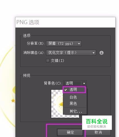Viewport: 119px width, 137px height.
Task: Click the 优化文字 (提示) anti-aliasing field
Action: (68, 53)
